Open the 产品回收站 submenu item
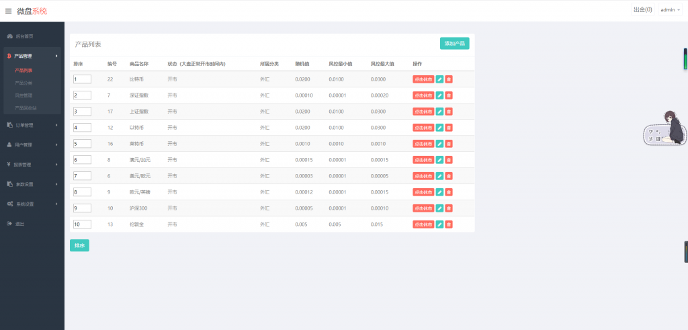688x330 pixels. pos(26,108)
